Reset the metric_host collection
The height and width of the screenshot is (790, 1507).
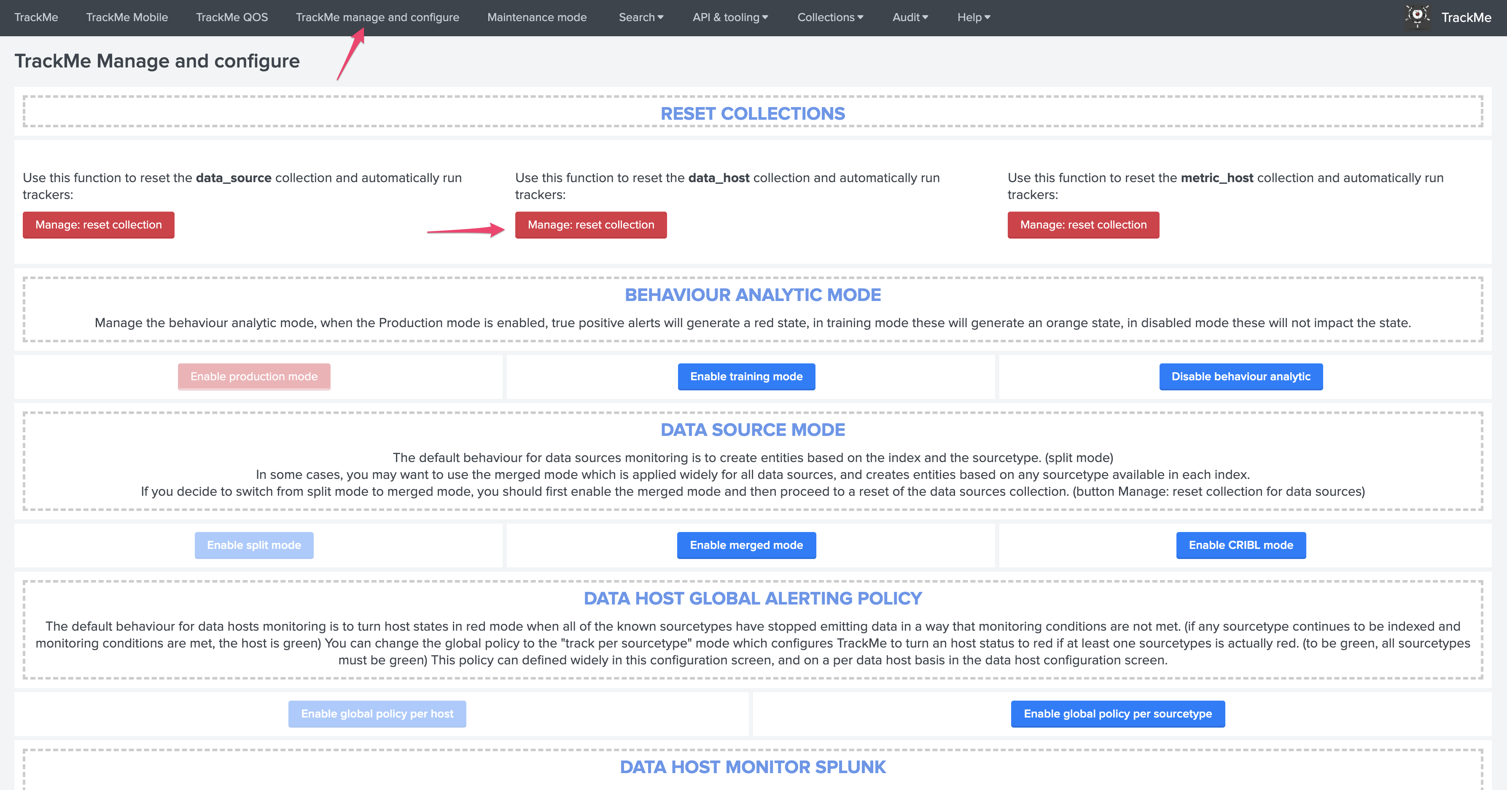[x=1083, y=225]
